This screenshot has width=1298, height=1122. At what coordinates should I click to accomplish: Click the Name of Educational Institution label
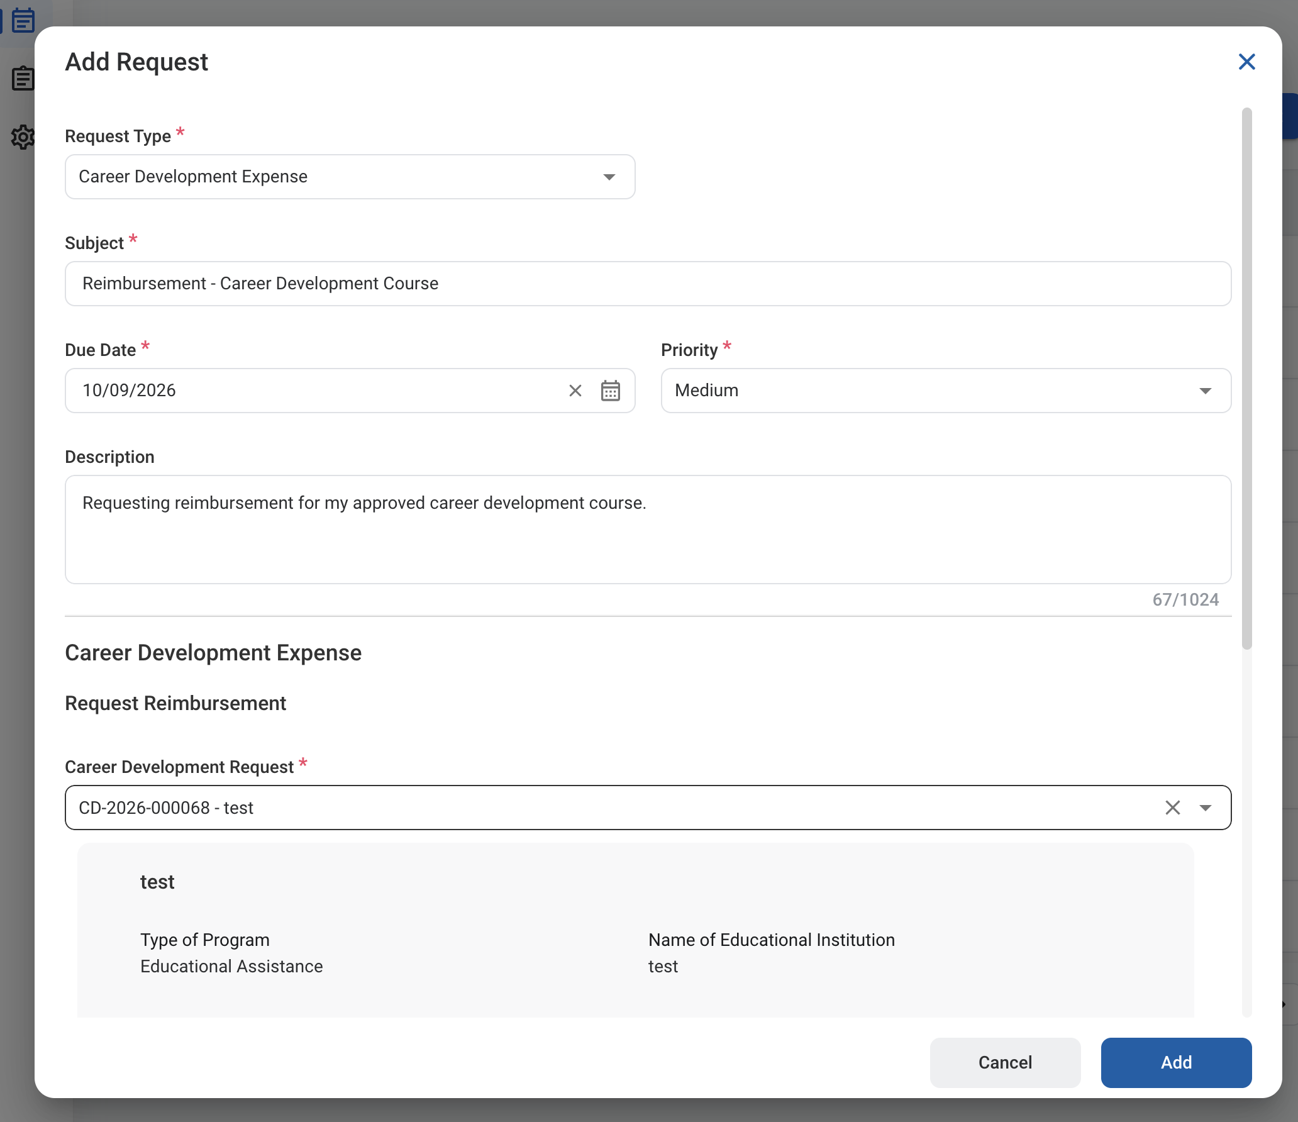tap(771, 940)
